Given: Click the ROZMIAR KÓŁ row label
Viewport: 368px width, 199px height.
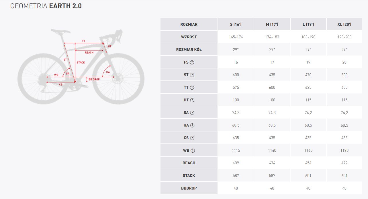Looking at the screenshot, I should [189, 50].
